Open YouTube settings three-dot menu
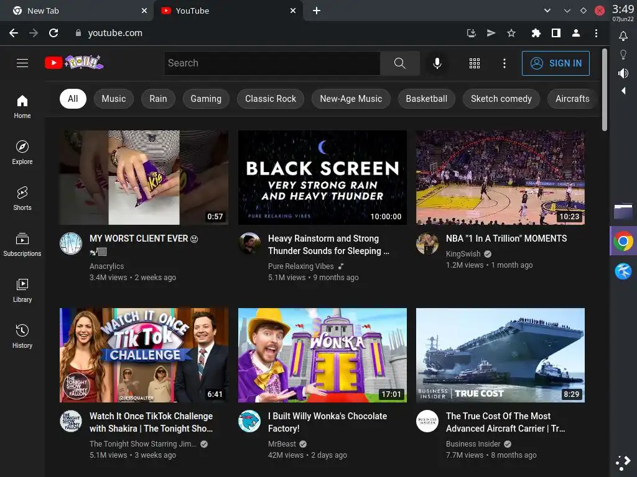The image size is (637, 477). point(504,63)
